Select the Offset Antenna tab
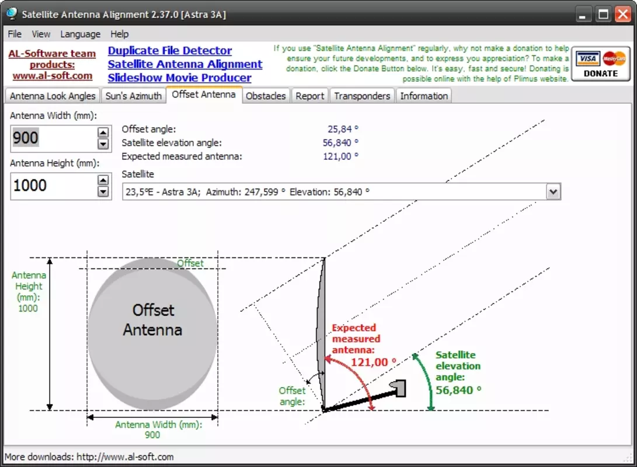The height and width of the screenshot is (467, 637). (x=204, y=95)
